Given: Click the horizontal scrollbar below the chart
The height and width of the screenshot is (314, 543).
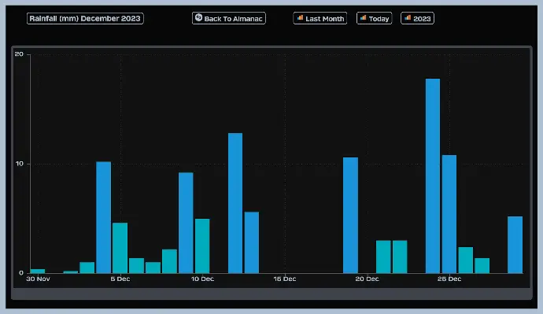Looking at the screenshot, I should point(271,294).
